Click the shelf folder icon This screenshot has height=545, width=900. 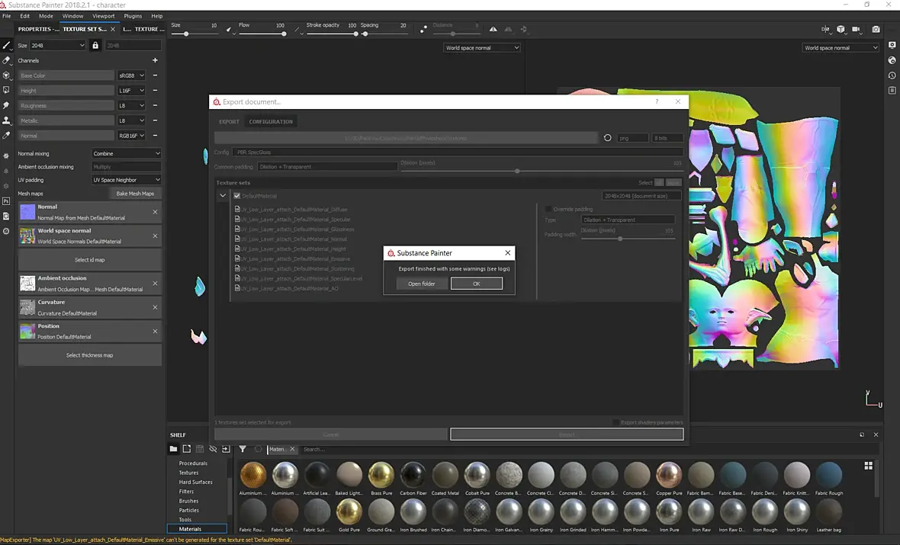[x=173, y=449]
